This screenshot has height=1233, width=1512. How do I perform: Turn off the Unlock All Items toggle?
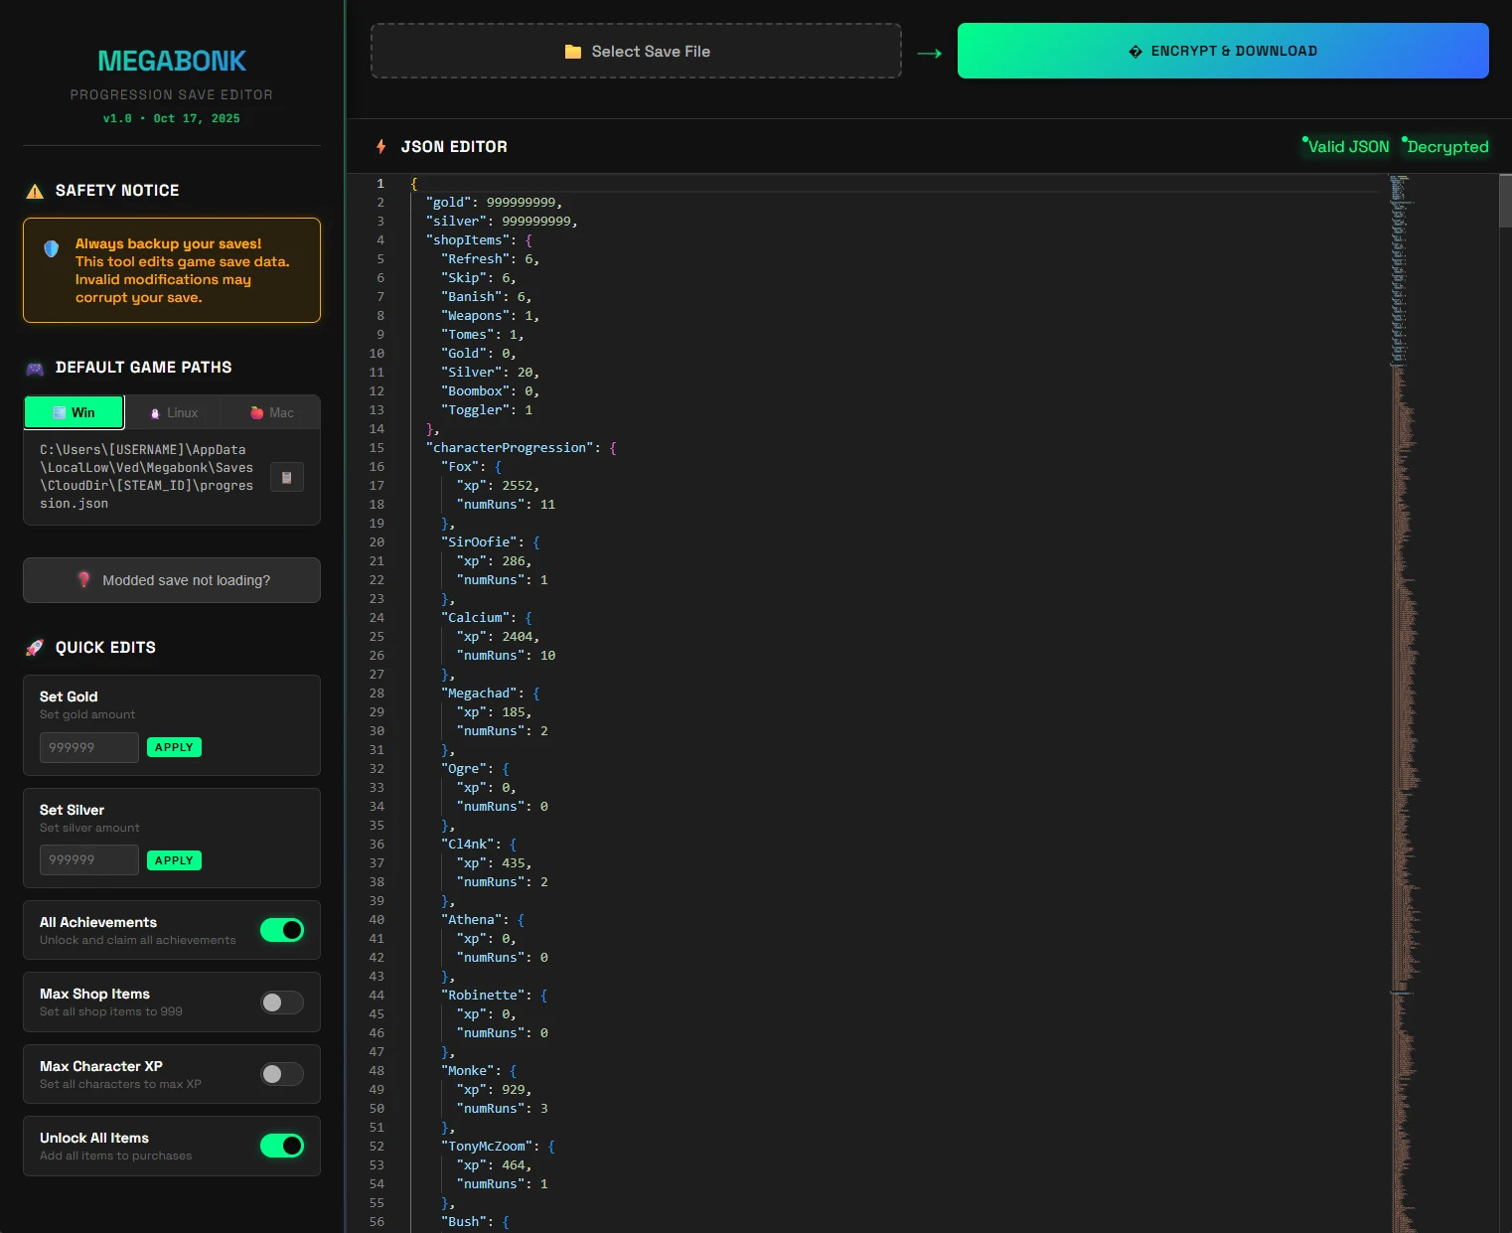pos(282,1146)
